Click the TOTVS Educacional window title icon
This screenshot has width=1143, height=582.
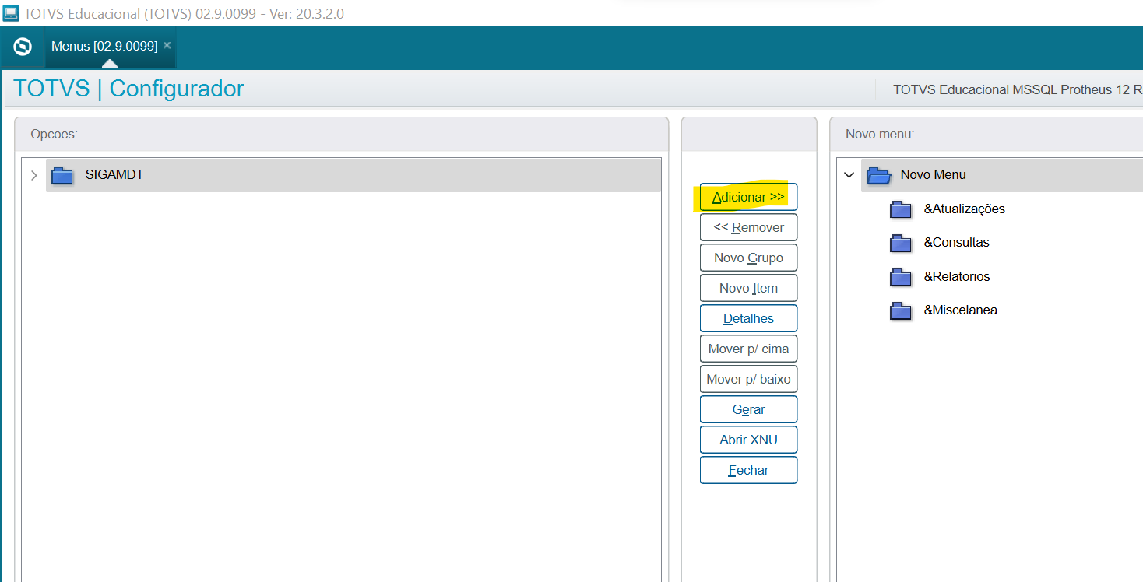click(11, 13)
